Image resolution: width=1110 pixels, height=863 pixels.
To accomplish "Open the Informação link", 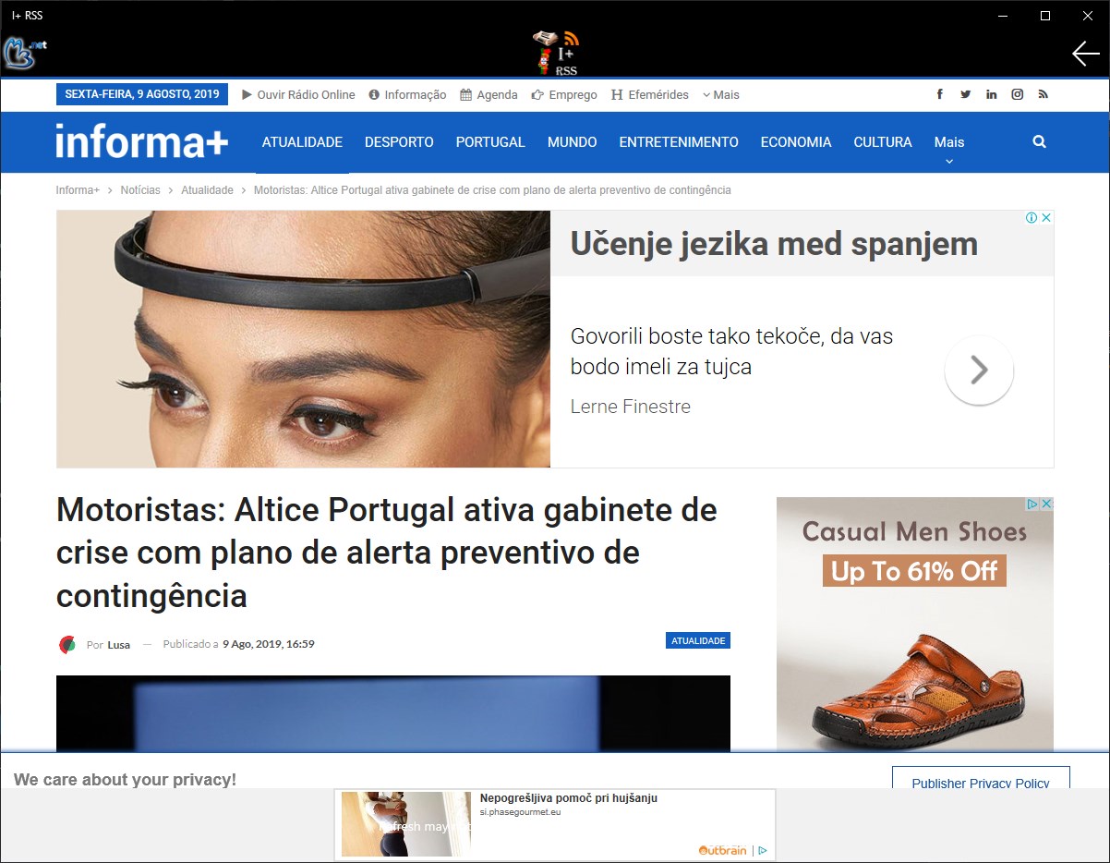I will pos(407,94).
